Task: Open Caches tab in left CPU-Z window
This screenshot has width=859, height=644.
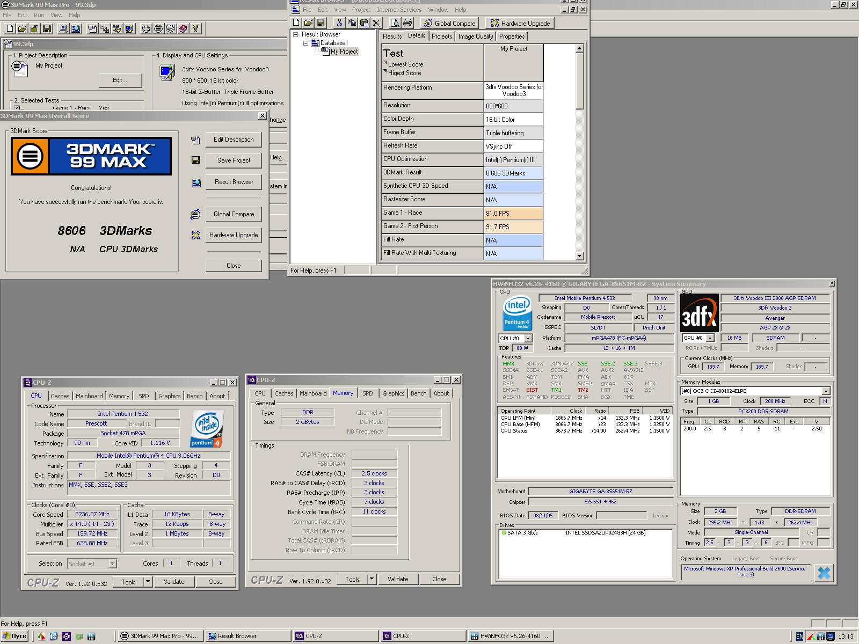Action: pyautogui.click(x=60, y=396)
